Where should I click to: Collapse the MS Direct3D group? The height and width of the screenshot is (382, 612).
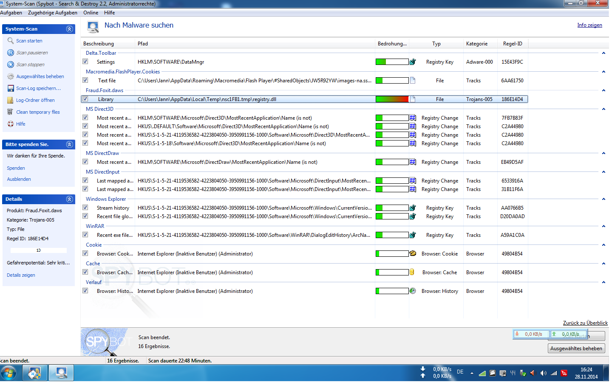pyautogui.click(x=603, y=109)
